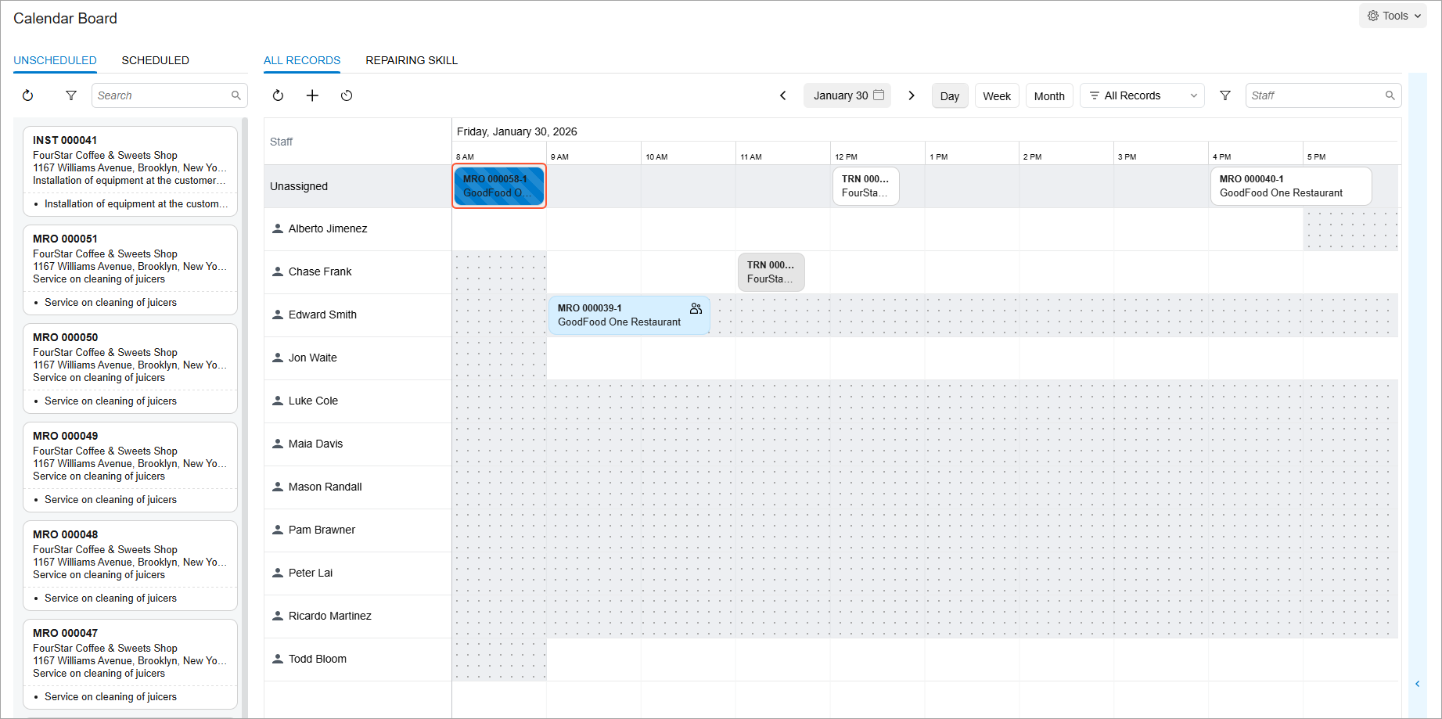Click the circular arrow icon next to plus
Screen dimensions: 1442x719
(x=347, y=95)
